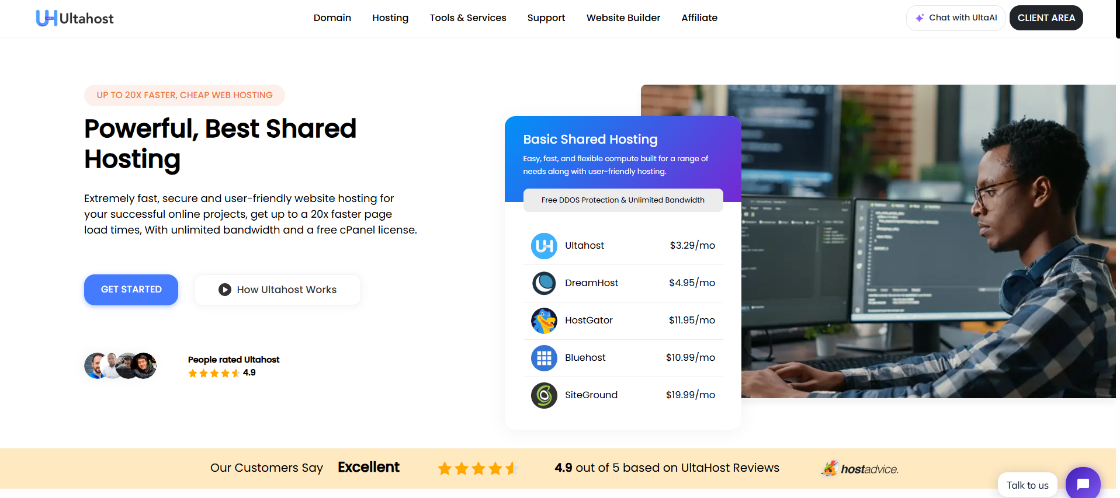The height and width of the screenshot is (498, 1120).
Task: Open the Hosting menu
Action: [390, 18]
